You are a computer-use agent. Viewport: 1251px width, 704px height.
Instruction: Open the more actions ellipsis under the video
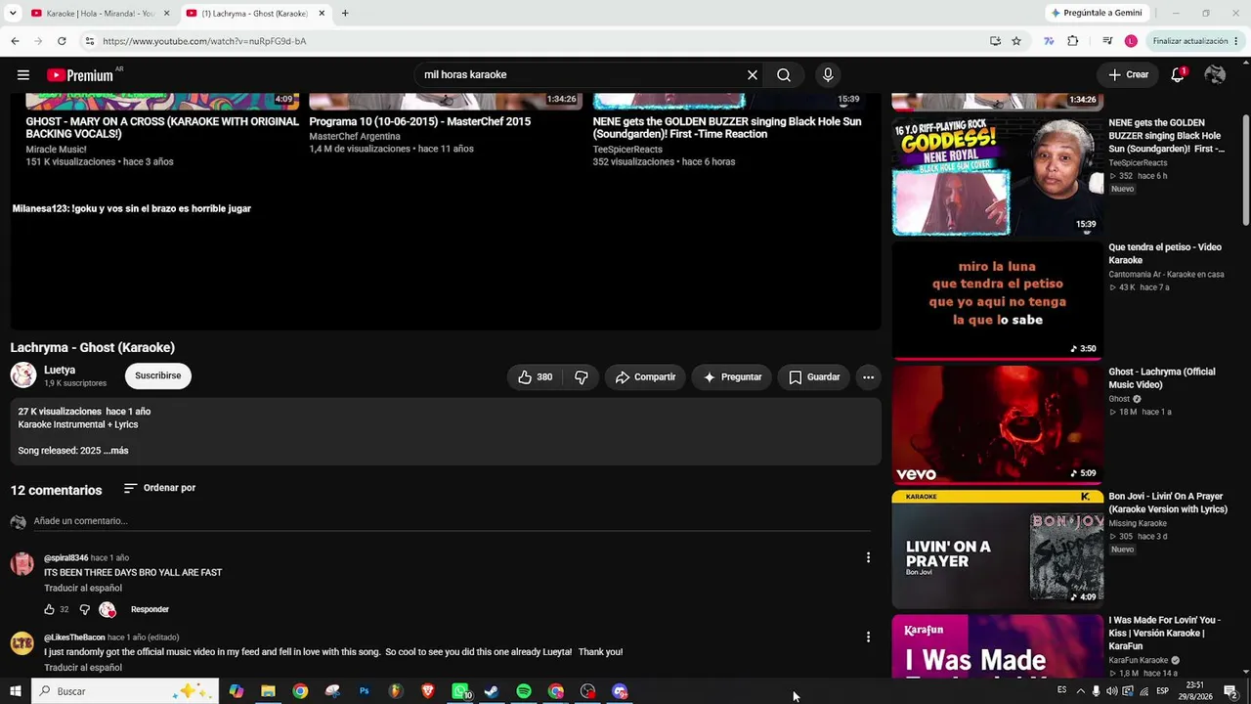click(868, 376)
